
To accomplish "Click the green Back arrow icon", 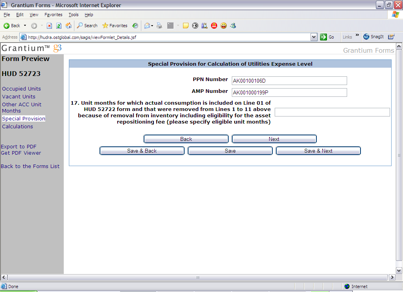I will click(6, 26).
